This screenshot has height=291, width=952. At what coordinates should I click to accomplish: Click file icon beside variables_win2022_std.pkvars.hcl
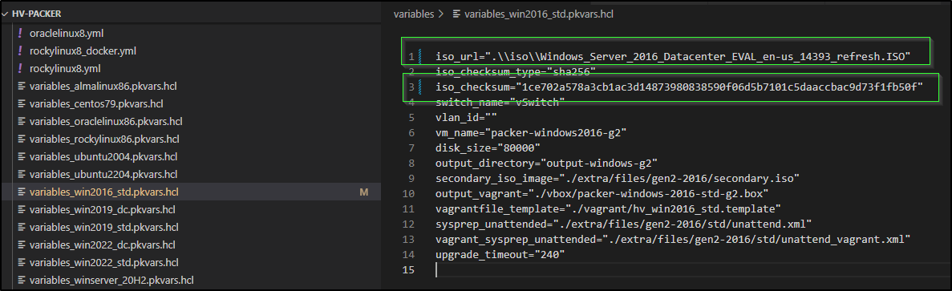(x=22, y=262)
